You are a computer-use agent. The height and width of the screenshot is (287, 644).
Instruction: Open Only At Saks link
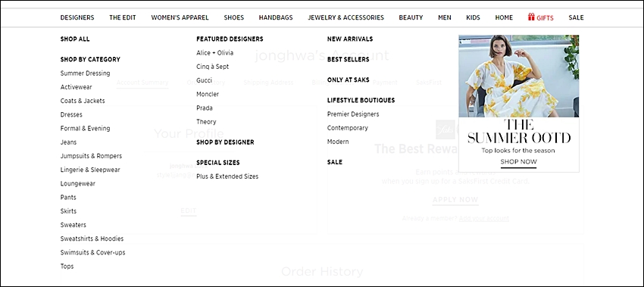coord(349,80)
